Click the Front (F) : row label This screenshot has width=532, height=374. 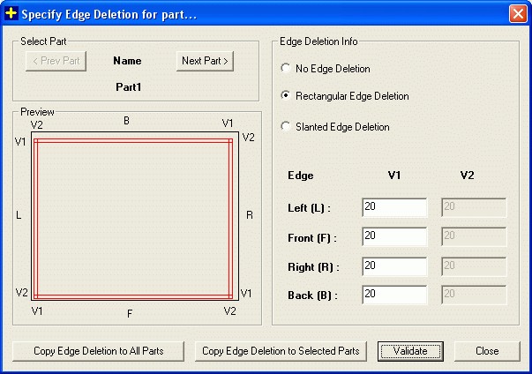[312, 238]
